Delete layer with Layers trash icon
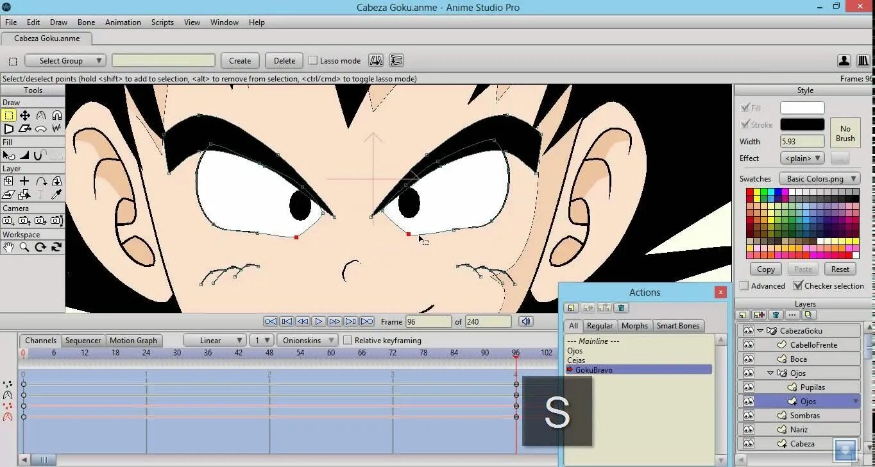This screenshot has width=875, height=467. click(x=776, y=315)
